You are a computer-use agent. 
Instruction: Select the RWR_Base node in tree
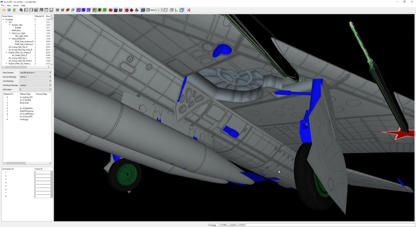pos(16,30)
